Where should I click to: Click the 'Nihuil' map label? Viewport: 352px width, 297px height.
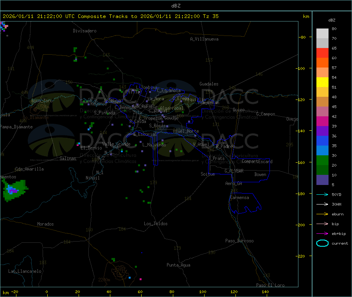[93, 178]
